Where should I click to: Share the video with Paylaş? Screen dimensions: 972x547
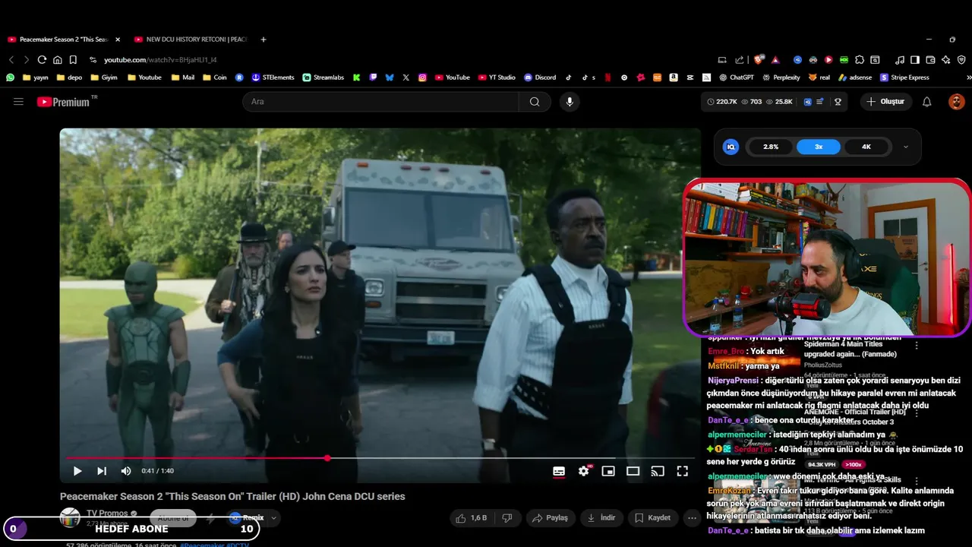[550, 518]
